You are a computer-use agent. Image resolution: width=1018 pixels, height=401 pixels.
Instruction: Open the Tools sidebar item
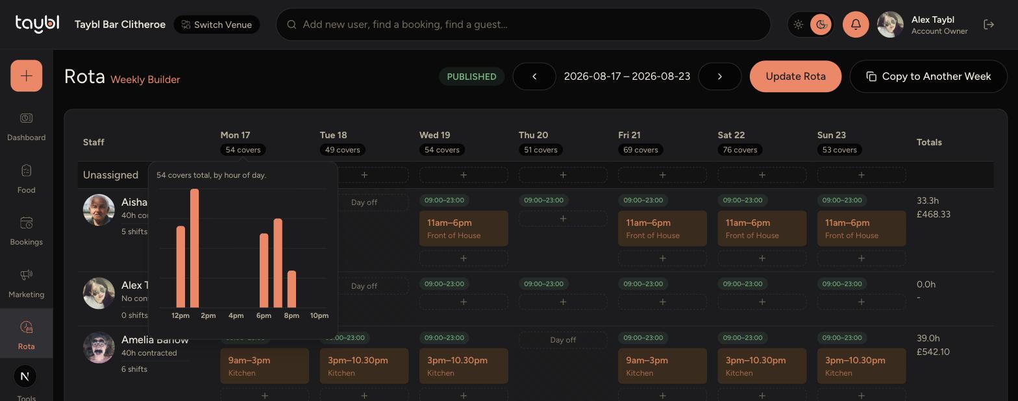tap(26, 383)
